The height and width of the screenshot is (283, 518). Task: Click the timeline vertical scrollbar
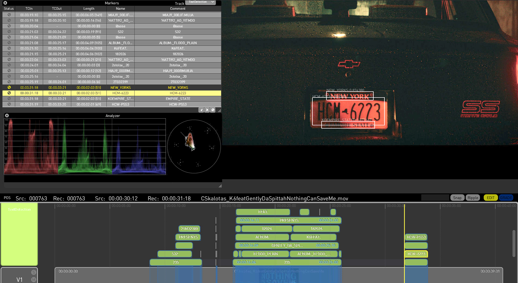pyautogui.click(x=514, y=244)
